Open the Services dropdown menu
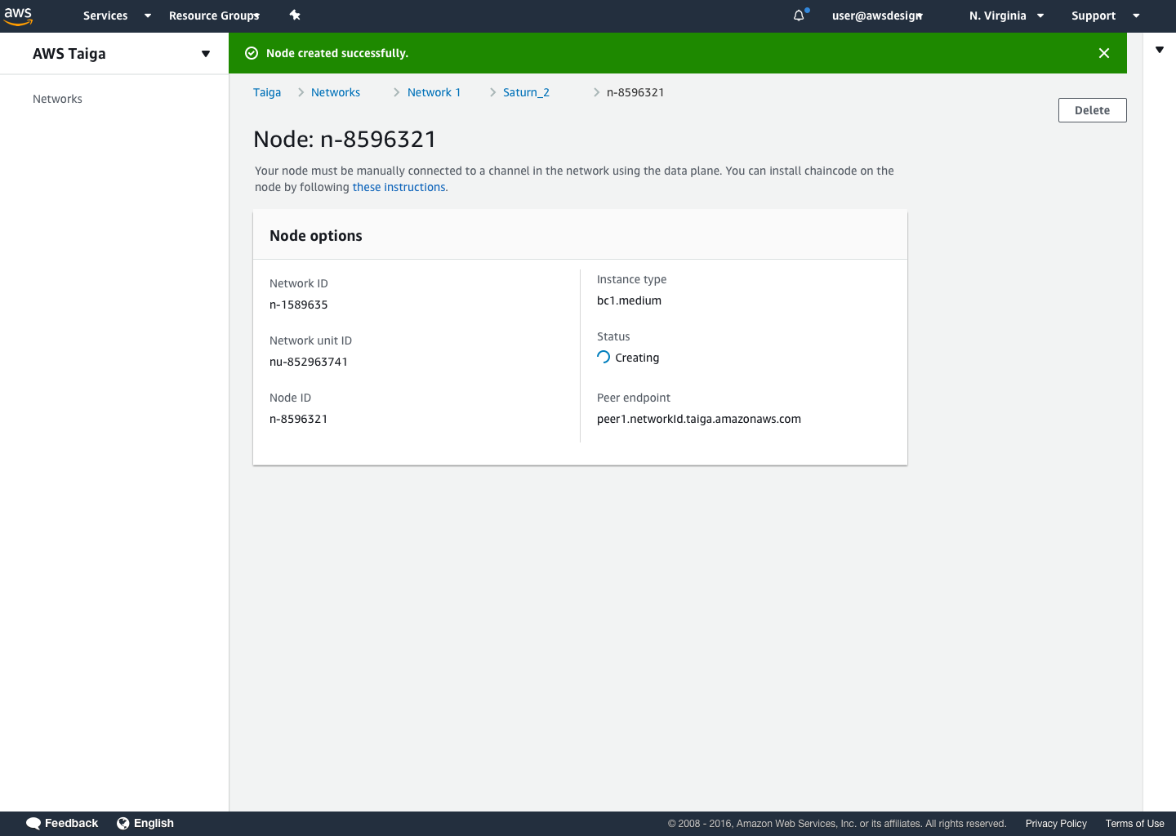The image size is (1176, 836). [x=117, y=16]
